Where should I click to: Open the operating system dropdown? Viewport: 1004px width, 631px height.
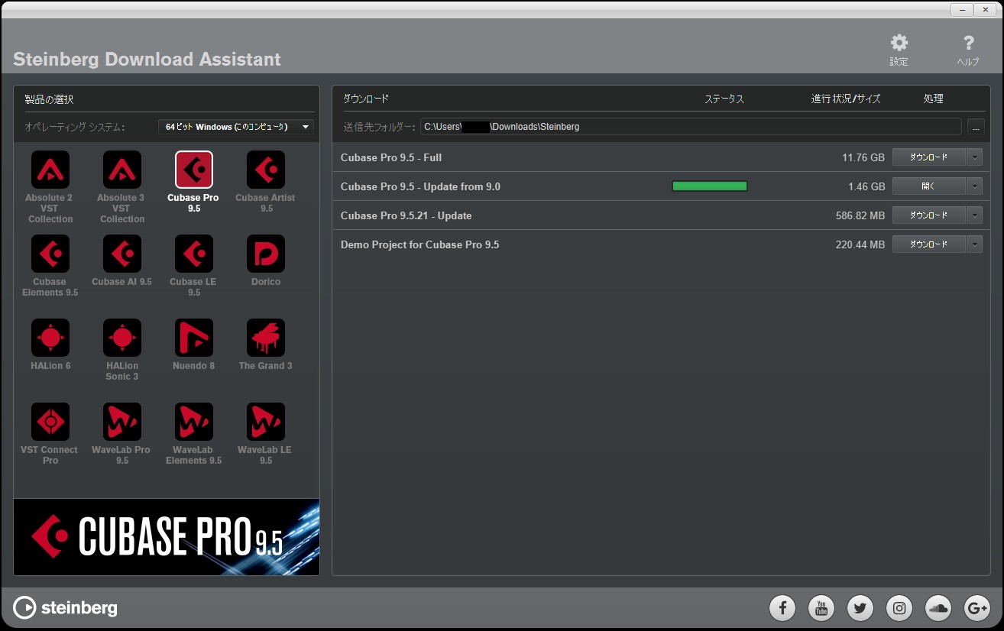(x=236, y=127)
